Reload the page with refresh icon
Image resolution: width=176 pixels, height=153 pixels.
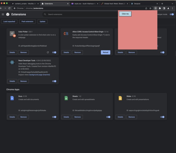[x=9, y=8]
